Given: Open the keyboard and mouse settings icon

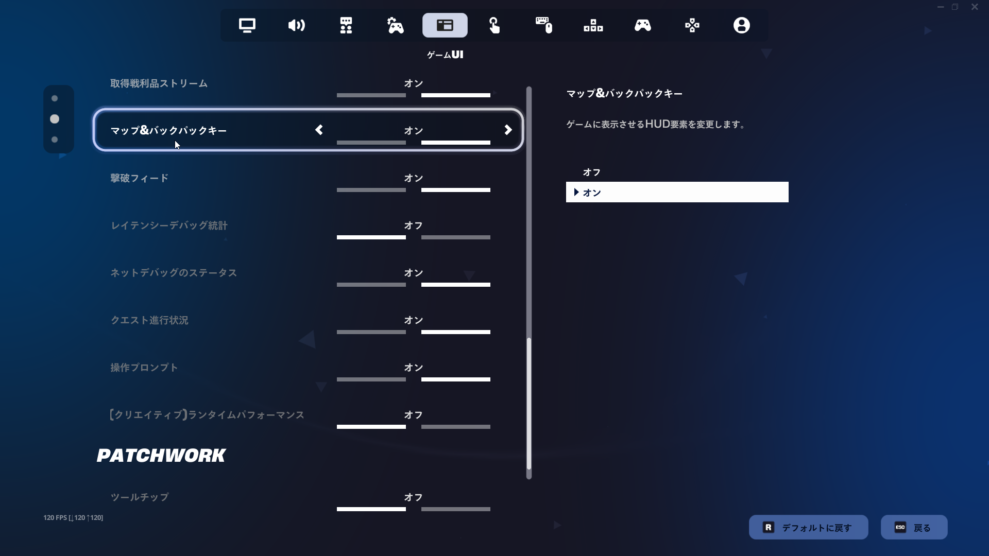Looking at the screenshot, I should point(543,25).
